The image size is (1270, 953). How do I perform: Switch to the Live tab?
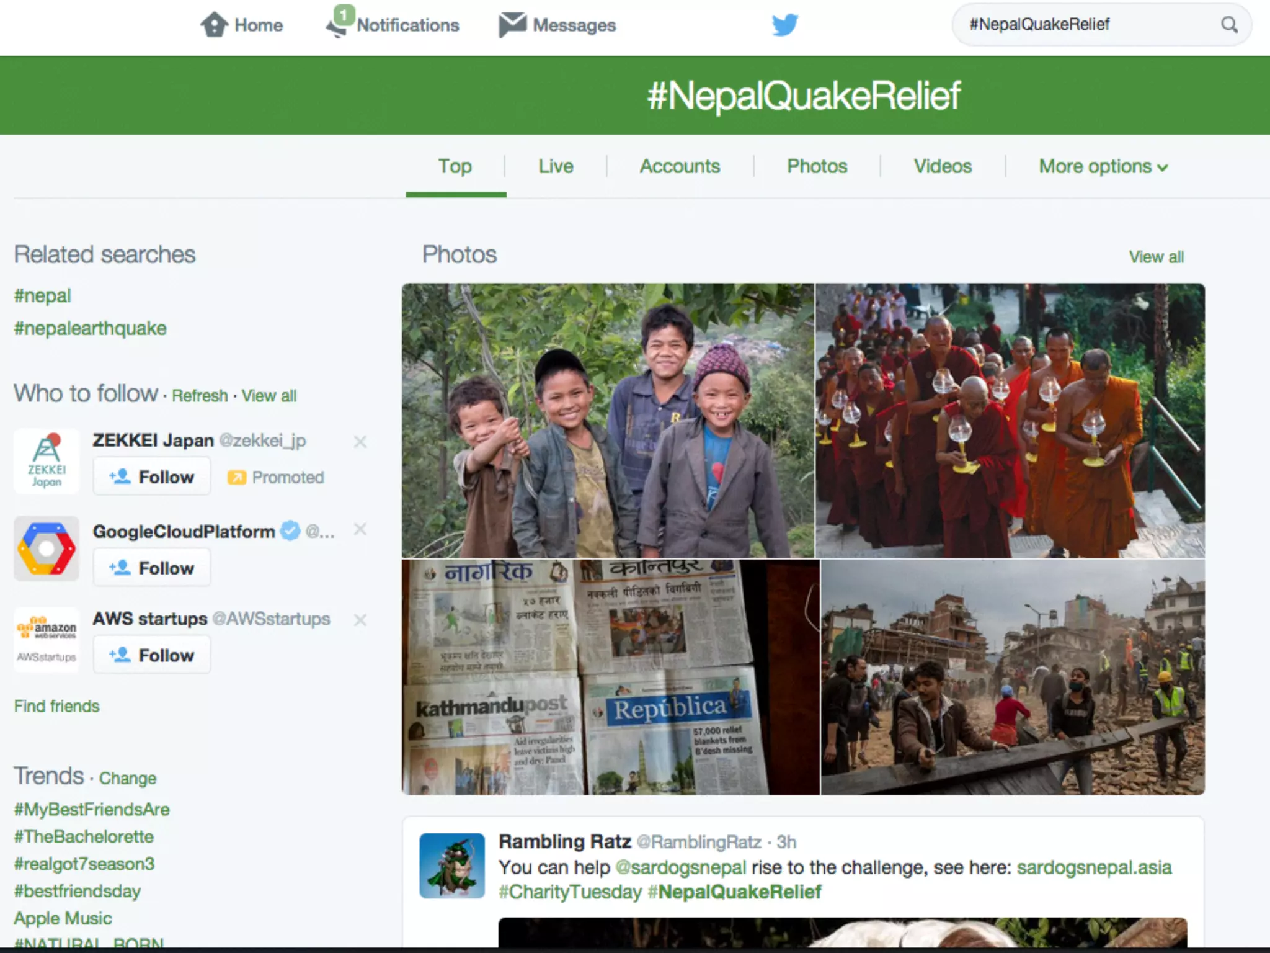point(556,166)
